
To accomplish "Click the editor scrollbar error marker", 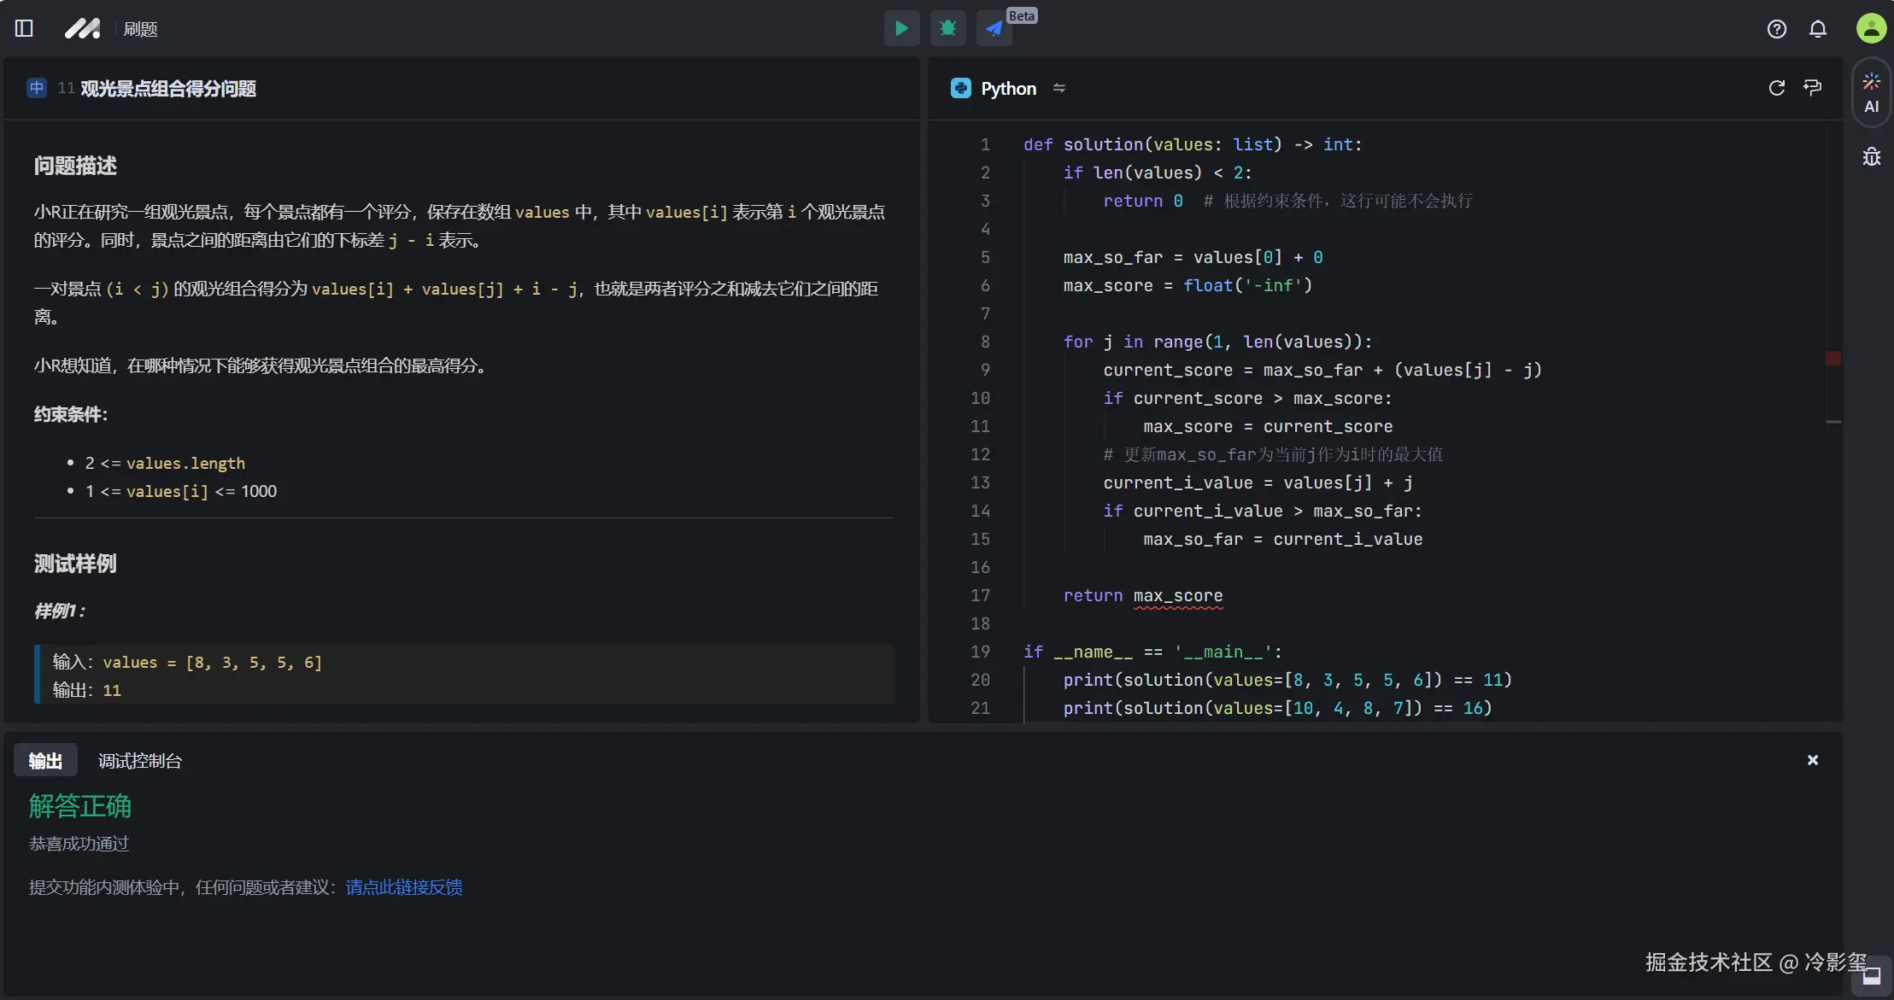I will pos(1833,359).
